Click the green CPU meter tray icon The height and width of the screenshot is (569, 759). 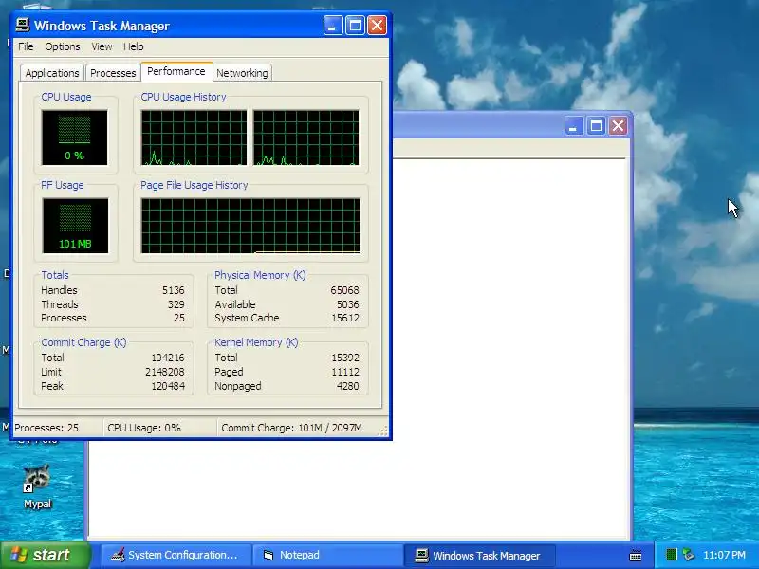coord(672,555)
